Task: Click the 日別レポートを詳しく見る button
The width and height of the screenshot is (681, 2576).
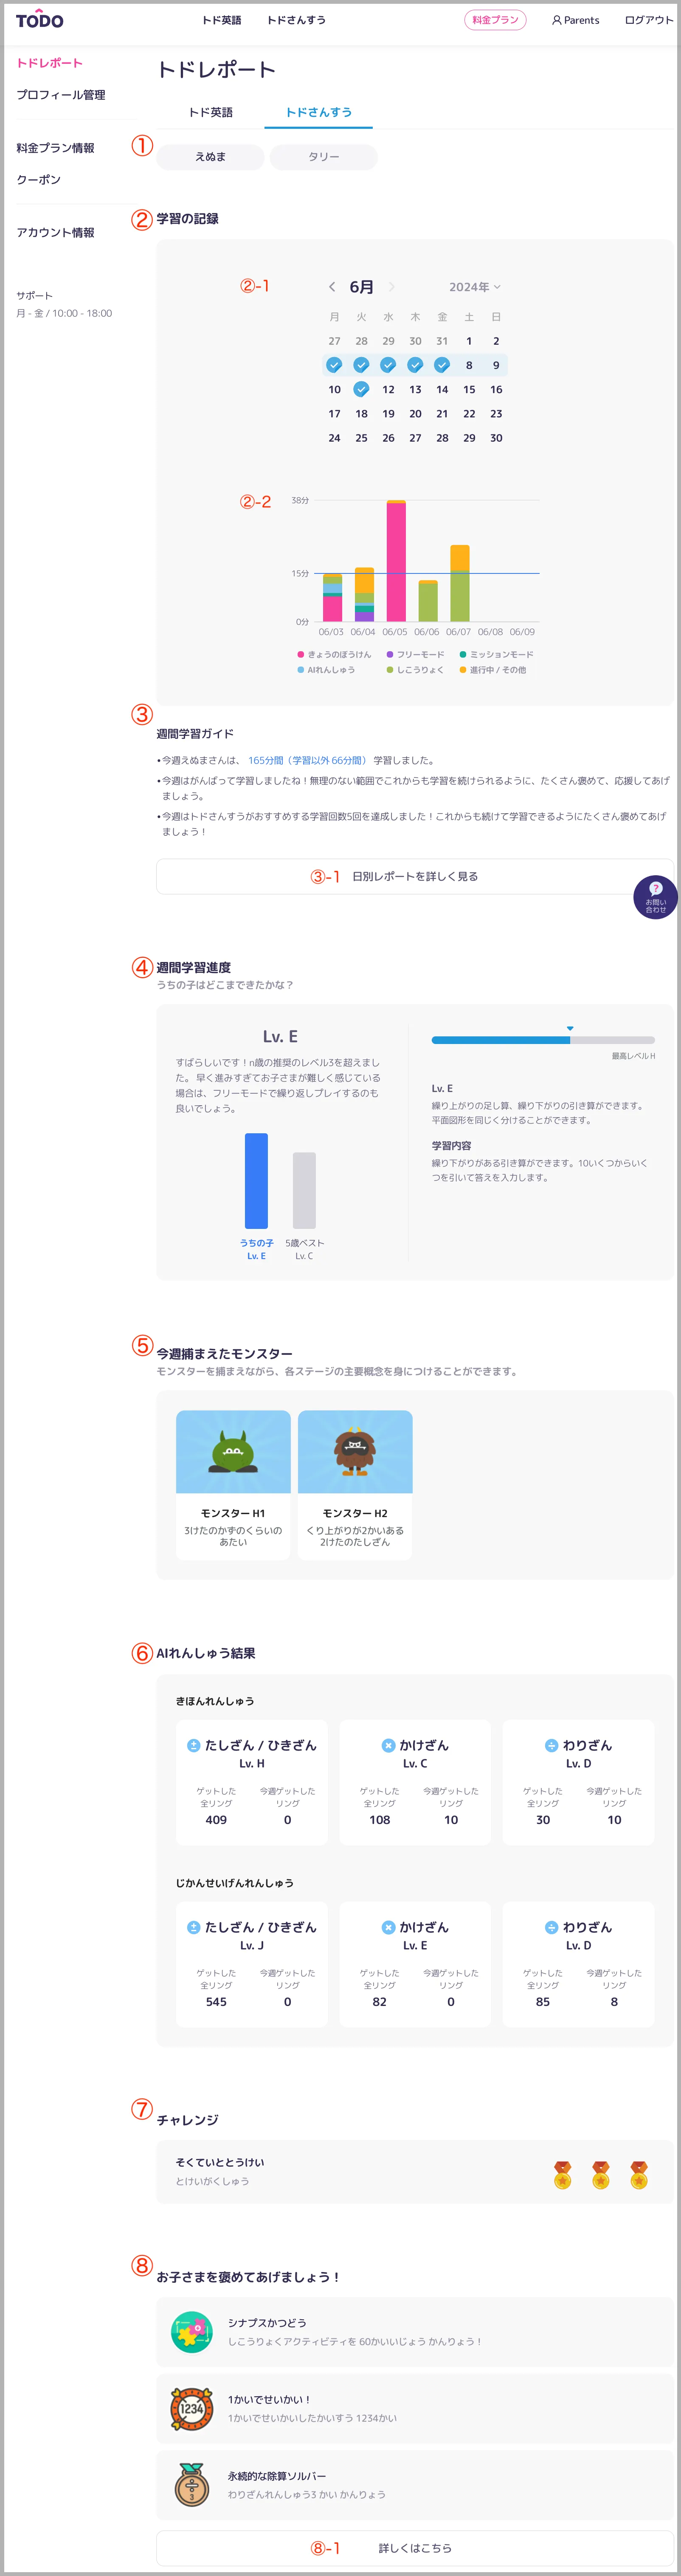Action: [x=414, y=876]
